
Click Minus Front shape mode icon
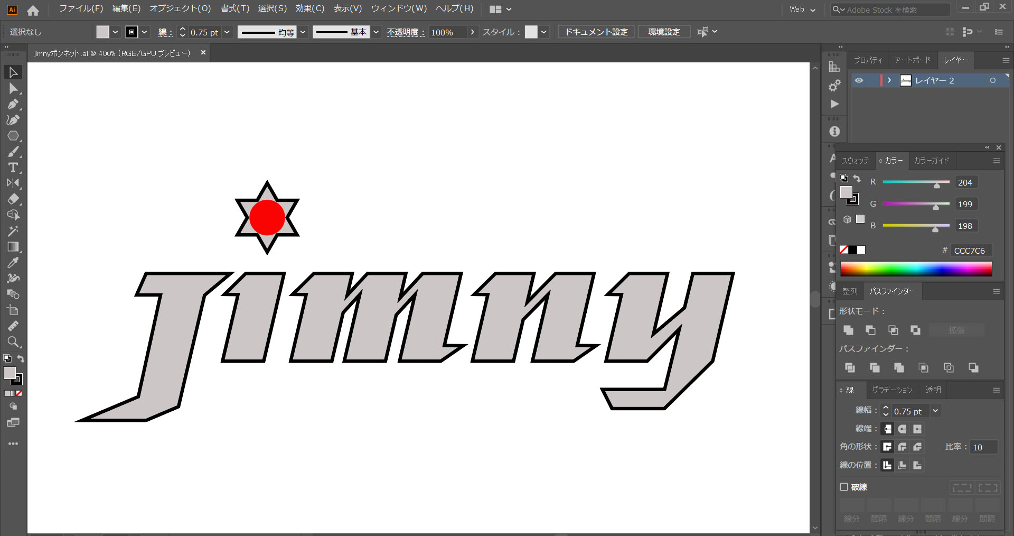[870, 330]
